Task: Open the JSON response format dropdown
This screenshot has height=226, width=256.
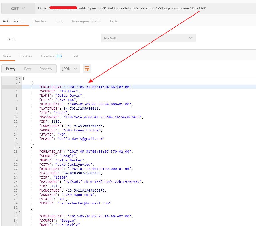Action: tap(69, 69)
